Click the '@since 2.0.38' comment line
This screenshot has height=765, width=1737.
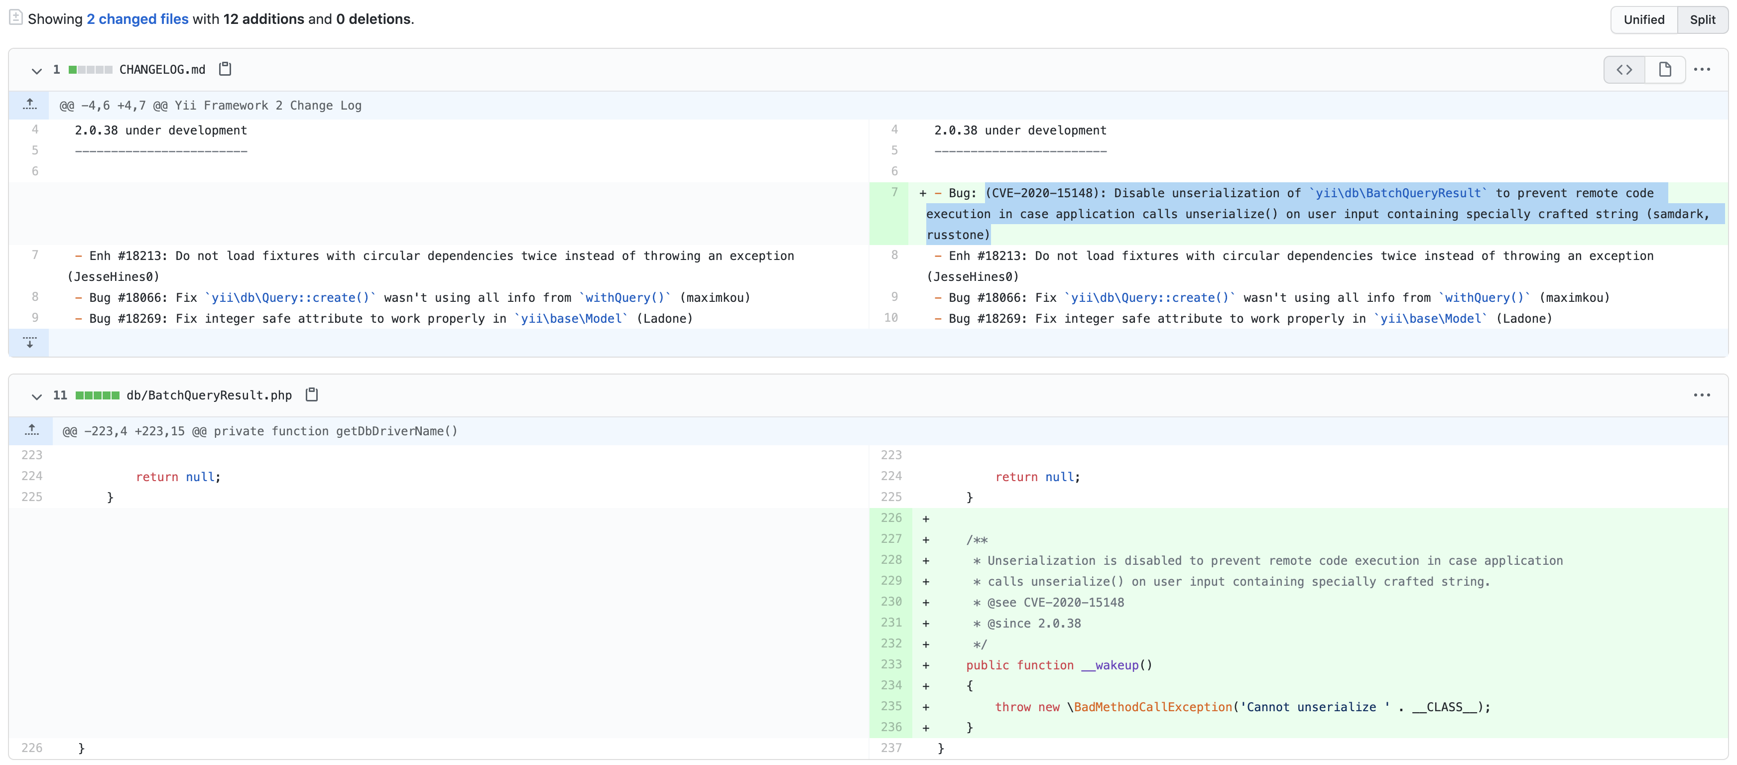point(1027,624)
